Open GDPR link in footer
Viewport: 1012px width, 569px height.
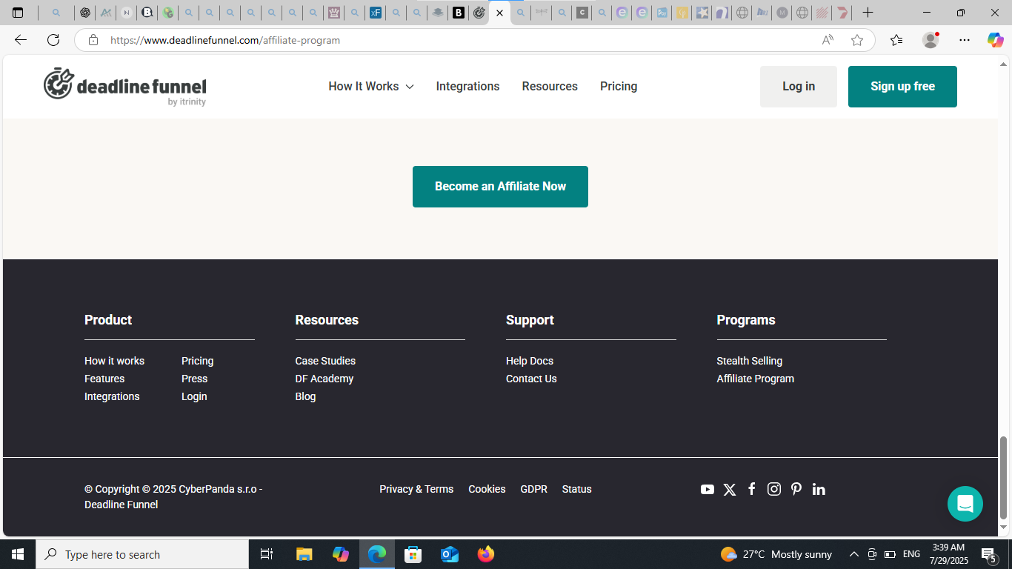(533, 489)
